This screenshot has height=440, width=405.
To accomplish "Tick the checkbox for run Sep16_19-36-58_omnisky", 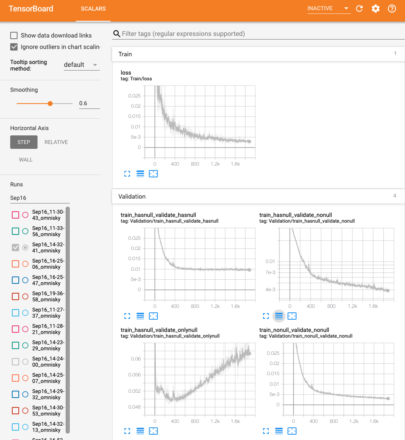I will (x=15, y=296).
